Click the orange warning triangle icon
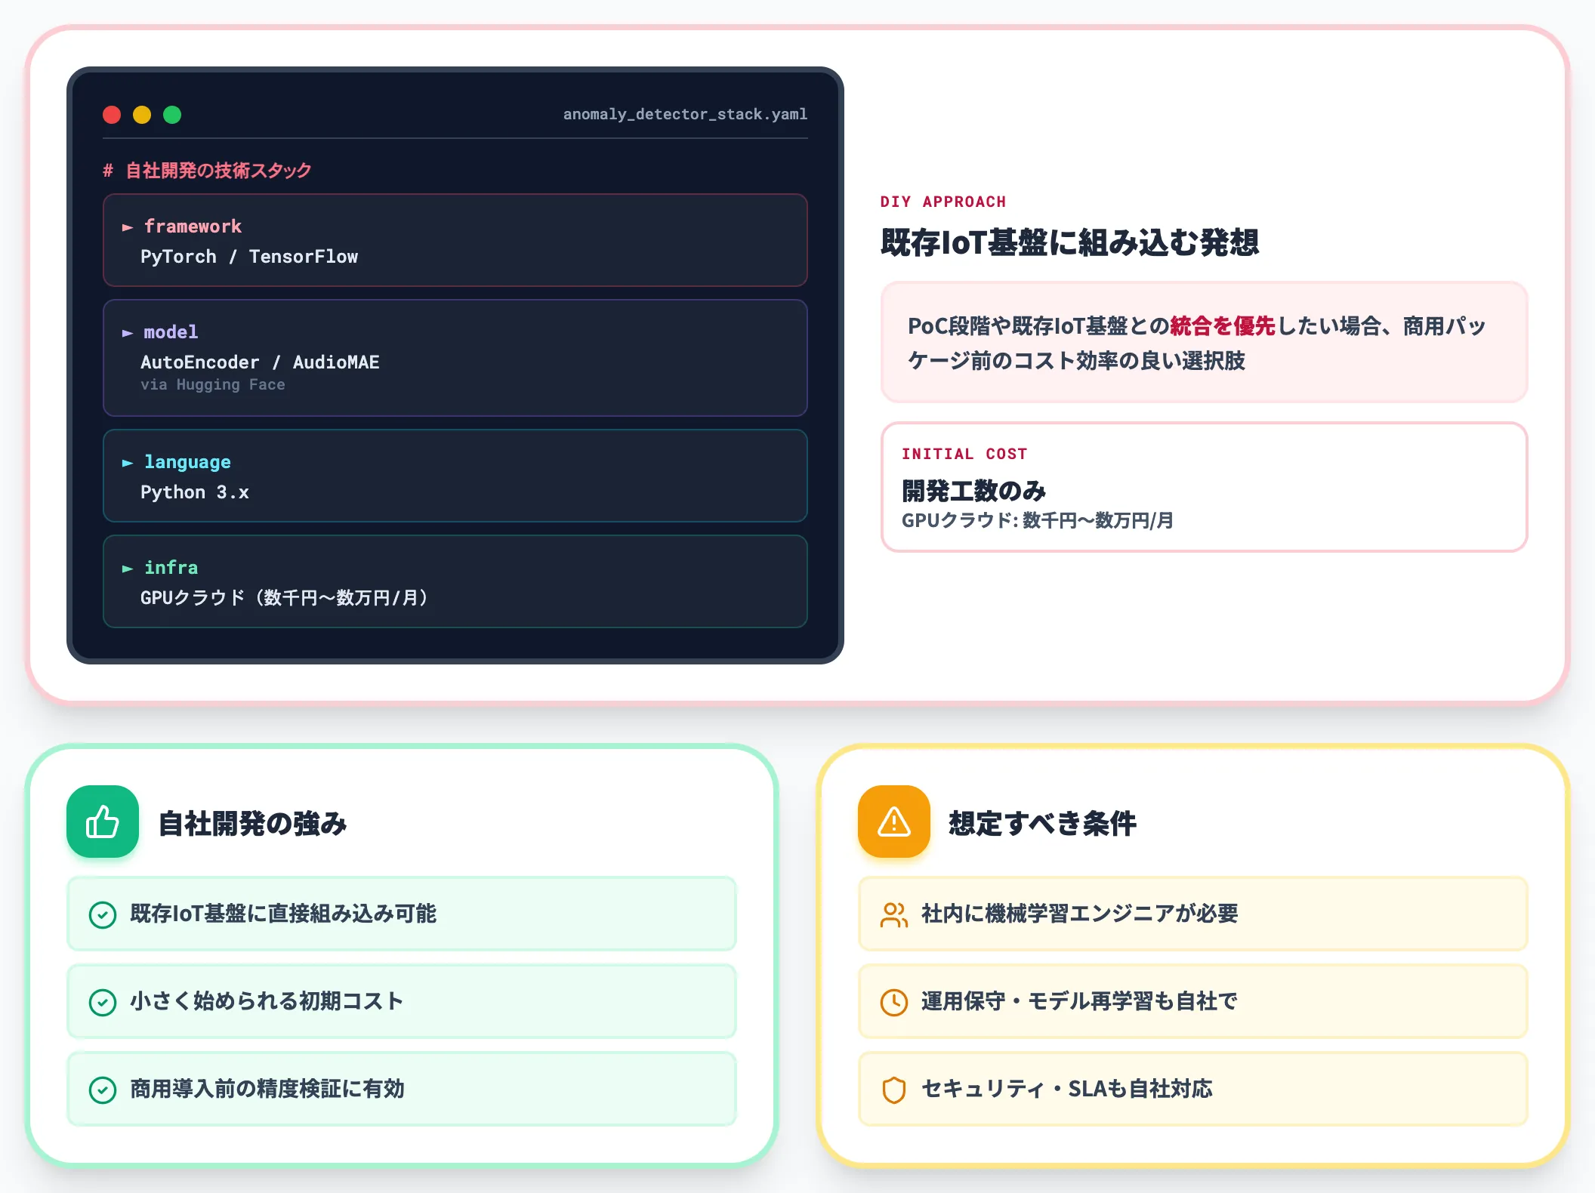This screenshot has width=1595, height=1193. point(894,822)
